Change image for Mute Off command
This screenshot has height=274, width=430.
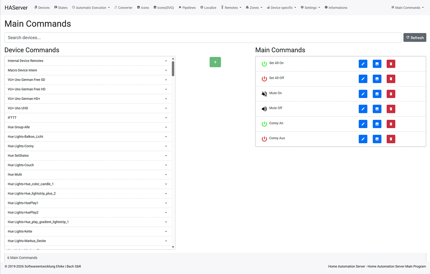[377, 109]
